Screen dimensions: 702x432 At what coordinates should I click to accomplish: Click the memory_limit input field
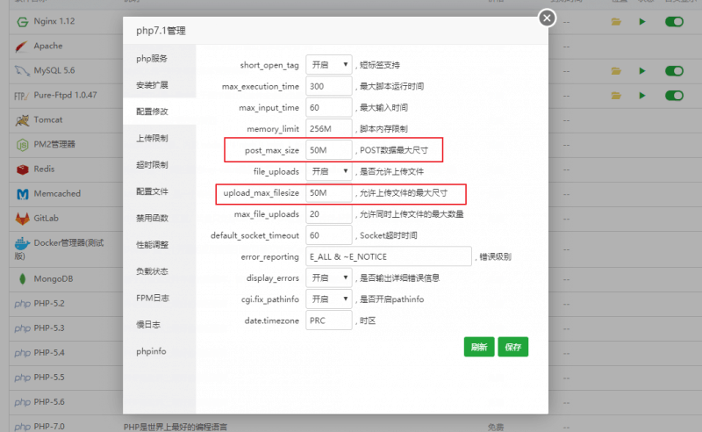point(329,128)
